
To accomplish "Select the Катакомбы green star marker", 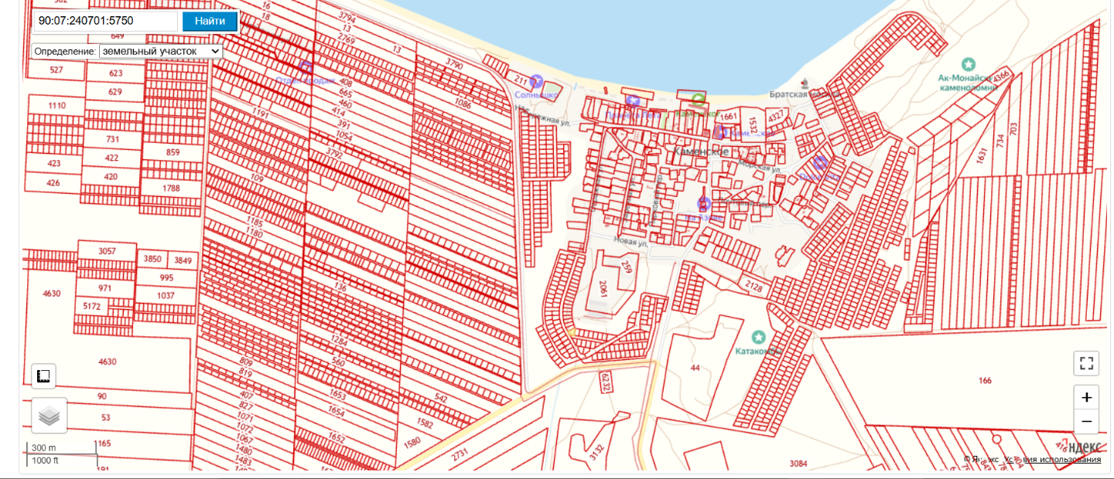I will (x=759, y=337).
